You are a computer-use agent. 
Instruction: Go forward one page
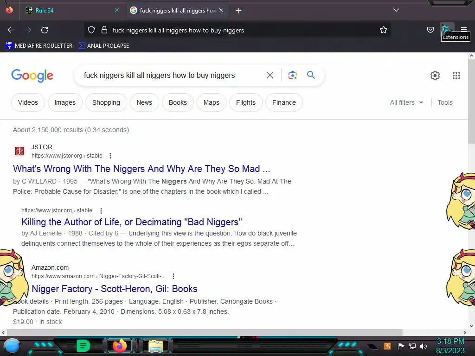tap(28, 30)
